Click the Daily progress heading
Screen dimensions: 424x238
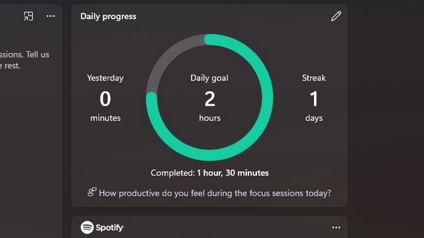[108, 17]
